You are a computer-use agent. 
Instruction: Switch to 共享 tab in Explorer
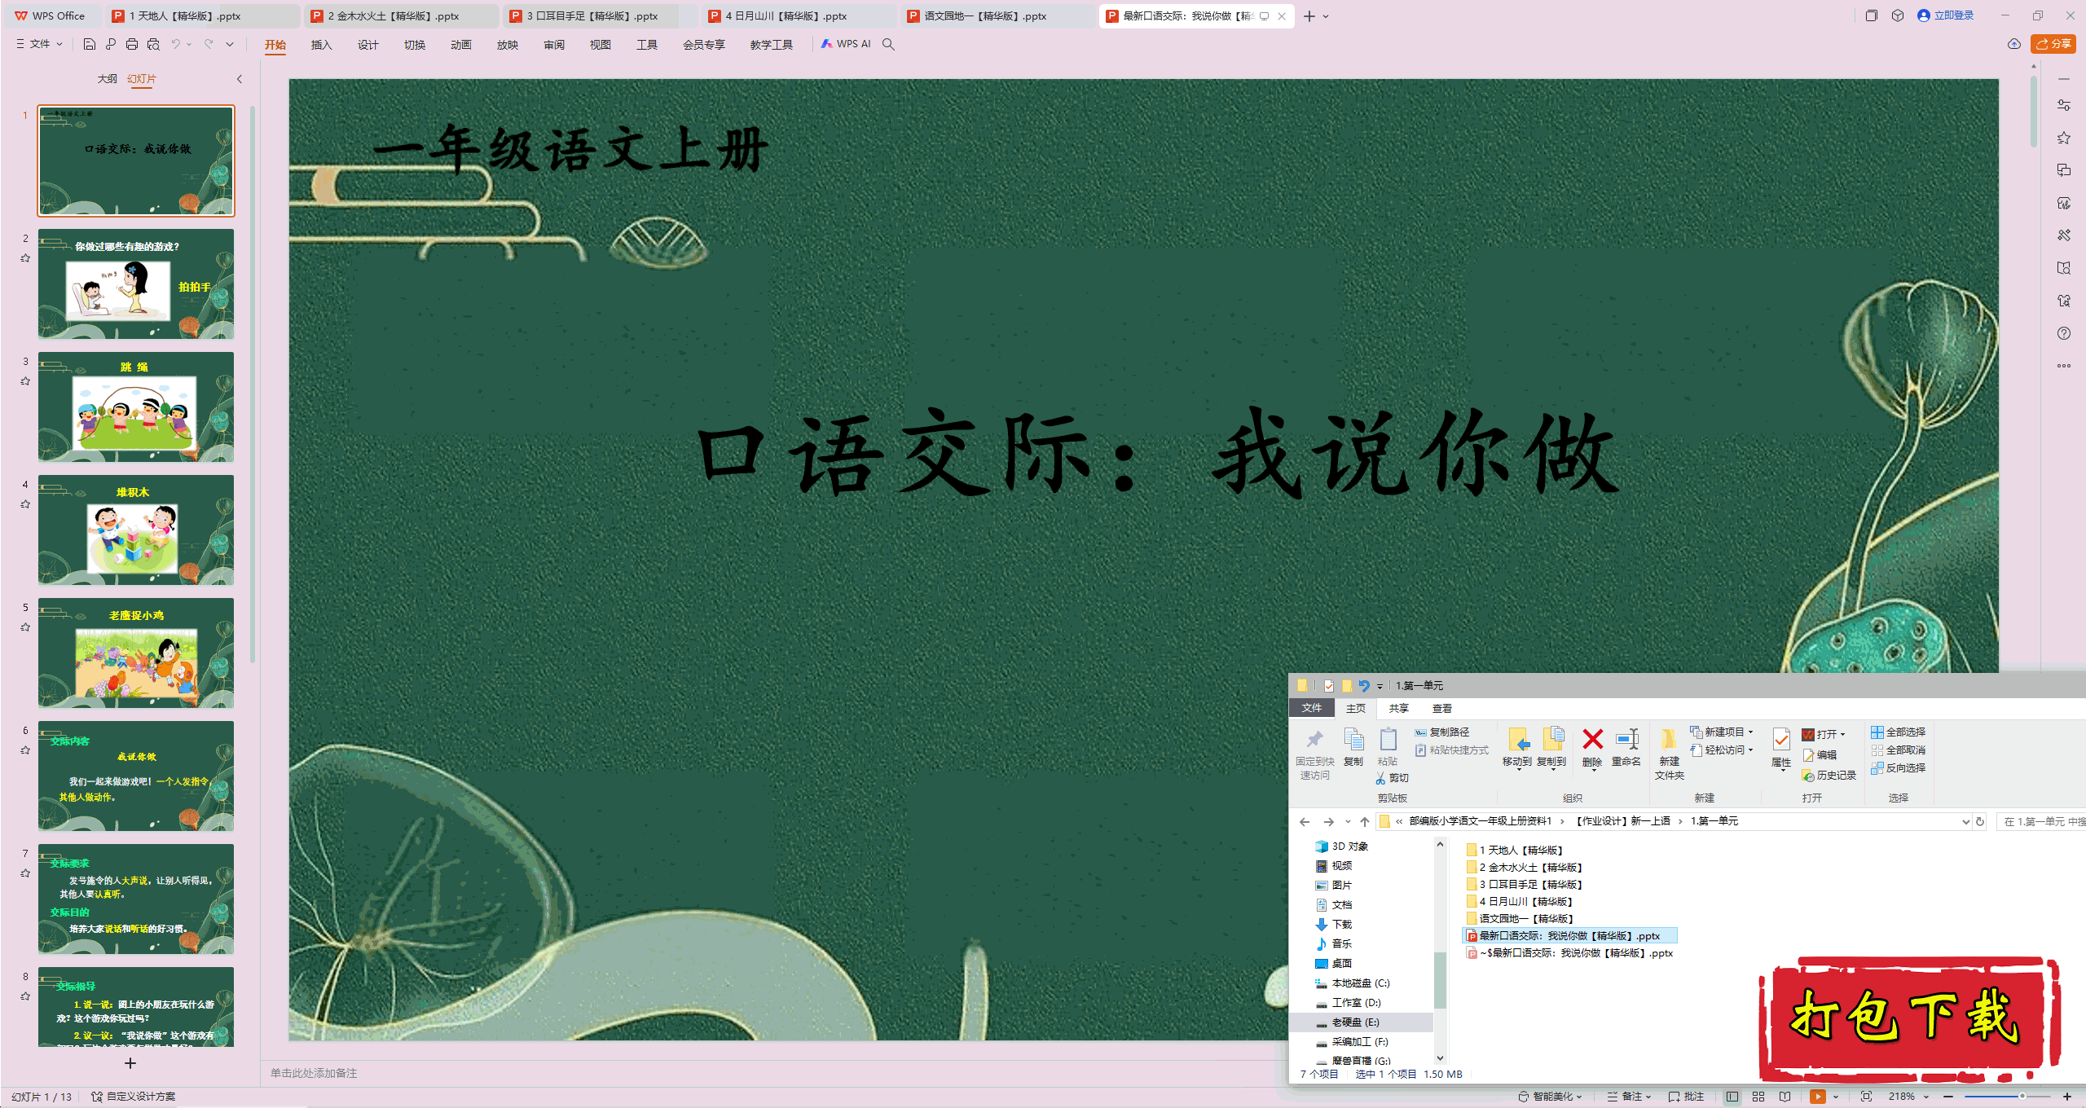coord(1399,709)
